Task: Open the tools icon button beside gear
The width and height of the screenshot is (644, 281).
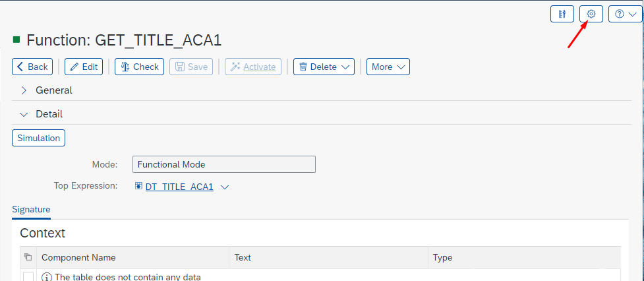Action: [x=562, y=14]
